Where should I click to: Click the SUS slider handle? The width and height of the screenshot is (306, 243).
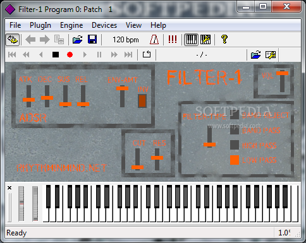[65, 104]
